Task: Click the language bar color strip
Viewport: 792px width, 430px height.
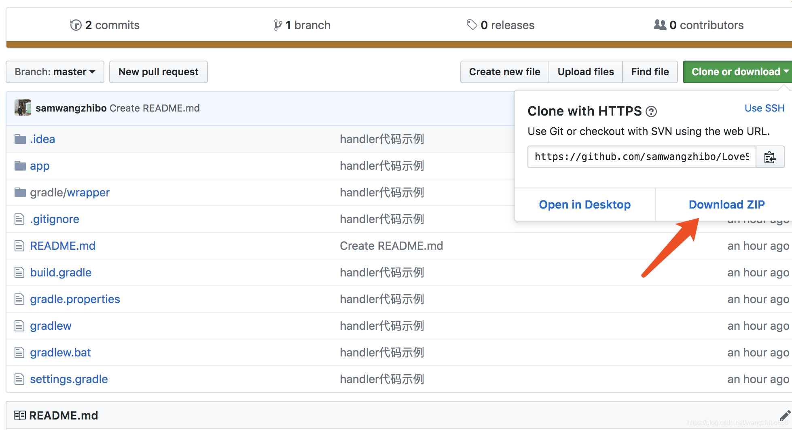Action: click(x=399, y=44)
